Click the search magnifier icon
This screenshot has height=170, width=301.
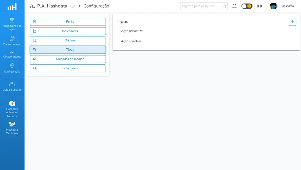pyautogui.click(x=224, y=6)
